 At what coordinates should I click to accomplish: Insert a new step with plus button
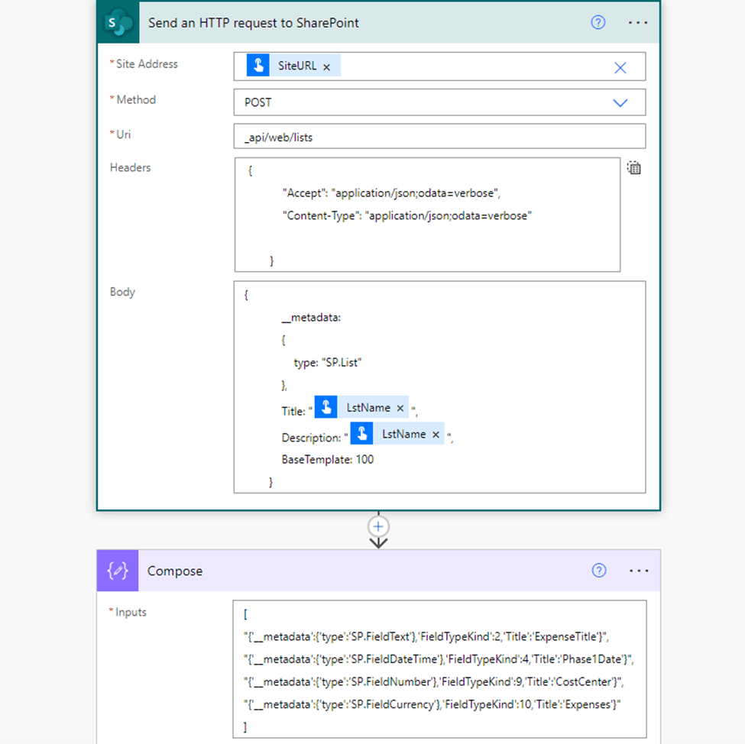click(378, 526)
